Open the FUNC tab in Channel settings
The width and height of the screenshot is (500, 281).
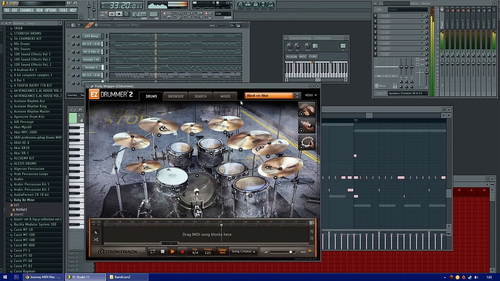click(313, 57)
